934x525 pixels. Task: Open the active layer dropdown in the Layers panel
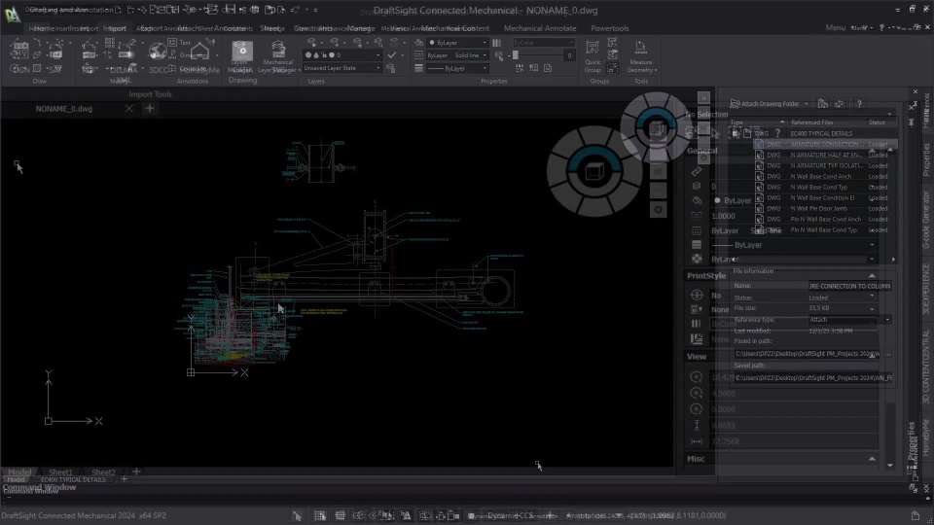pyautogui.click(x=341, y=54)
